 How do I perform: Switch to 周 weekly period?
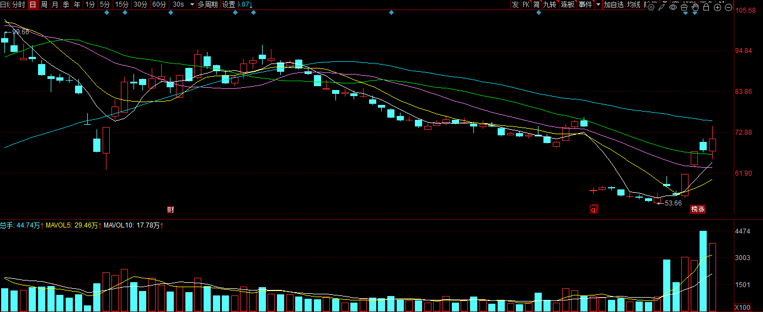point(44,4)
